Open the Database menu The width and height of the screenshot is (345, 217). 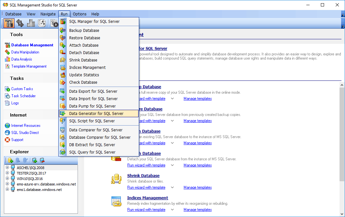[14, 14]
